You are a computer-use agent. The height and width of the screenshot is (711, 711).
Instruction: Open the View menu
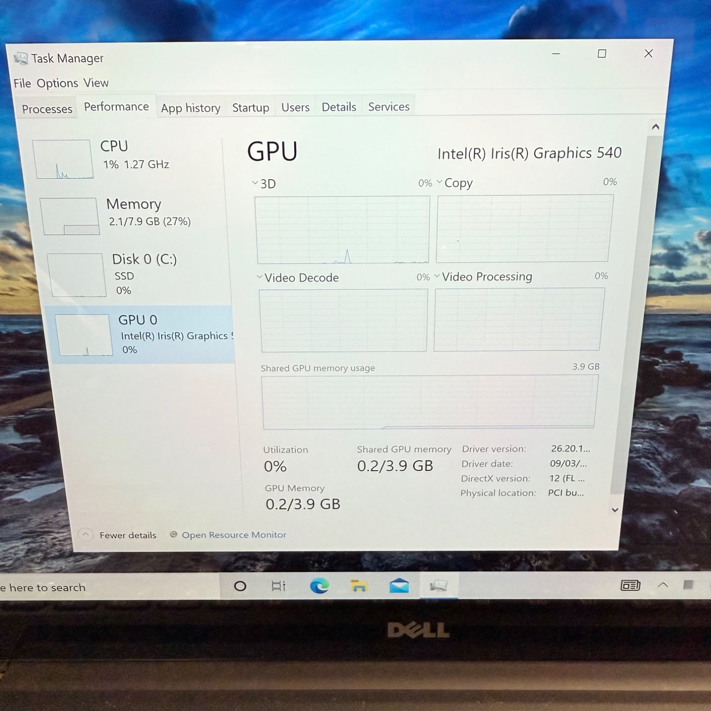(x=96, y=83)
